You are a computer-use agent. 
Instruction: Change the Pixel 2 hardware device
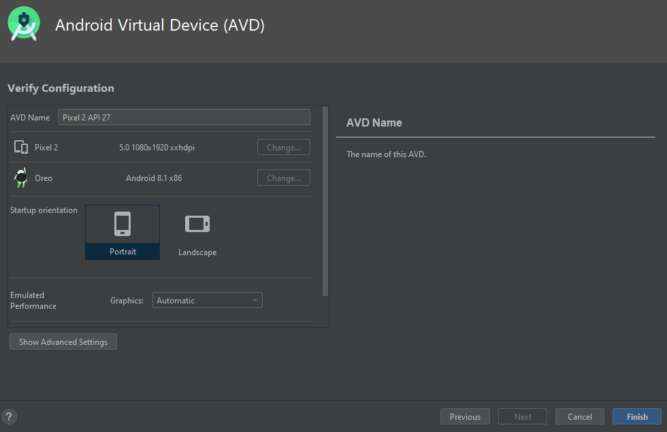(x=283, y=147)
